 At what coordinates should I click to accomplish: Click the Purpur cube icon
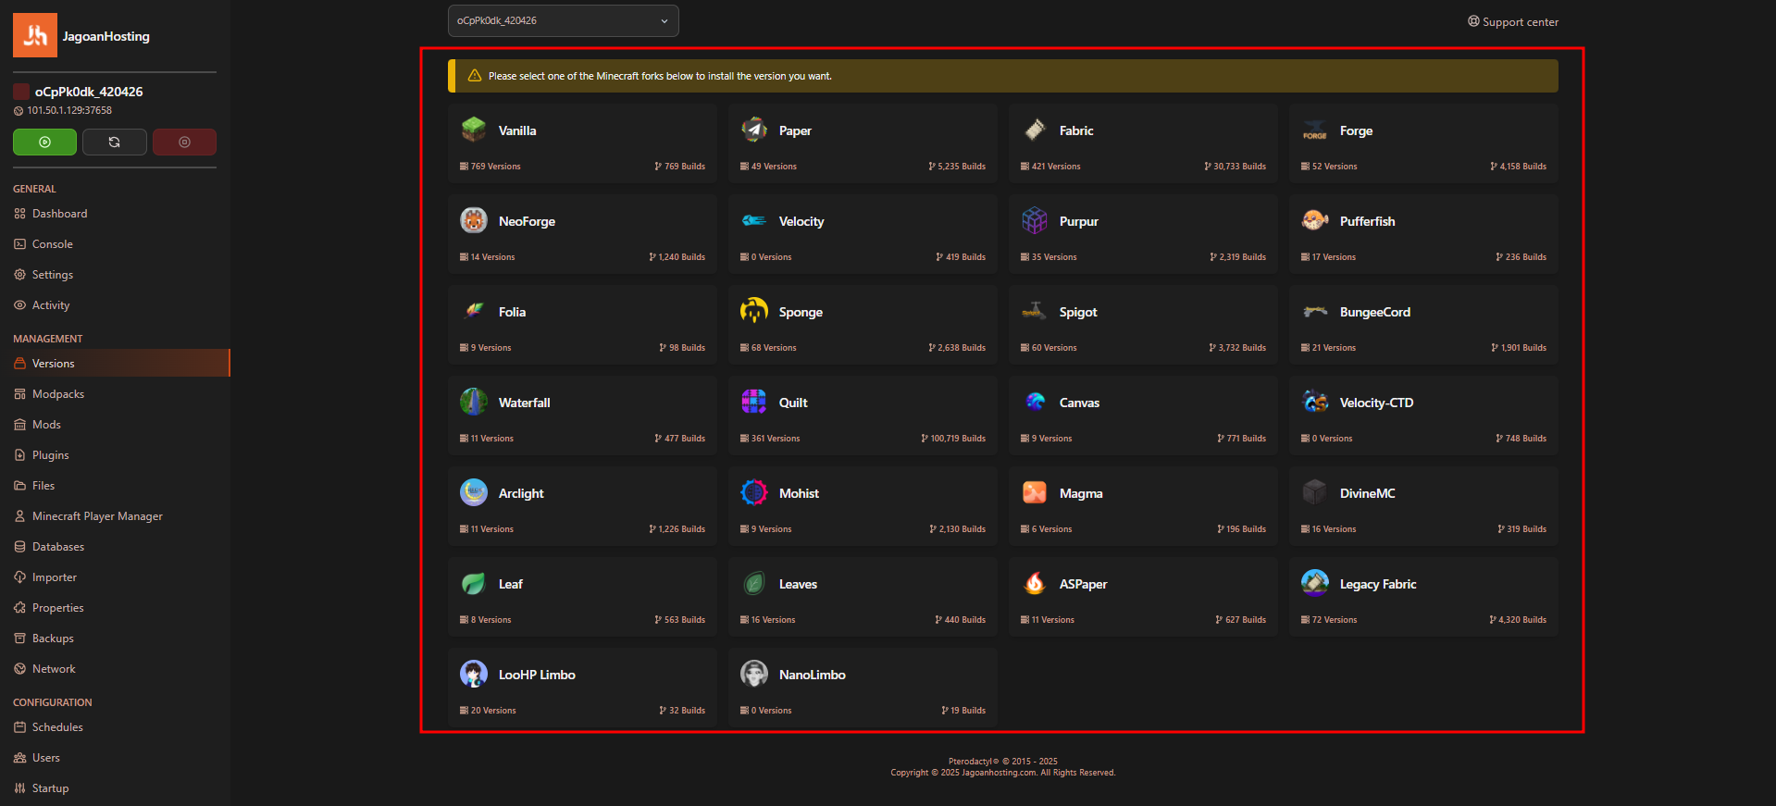pos(1035,220)
